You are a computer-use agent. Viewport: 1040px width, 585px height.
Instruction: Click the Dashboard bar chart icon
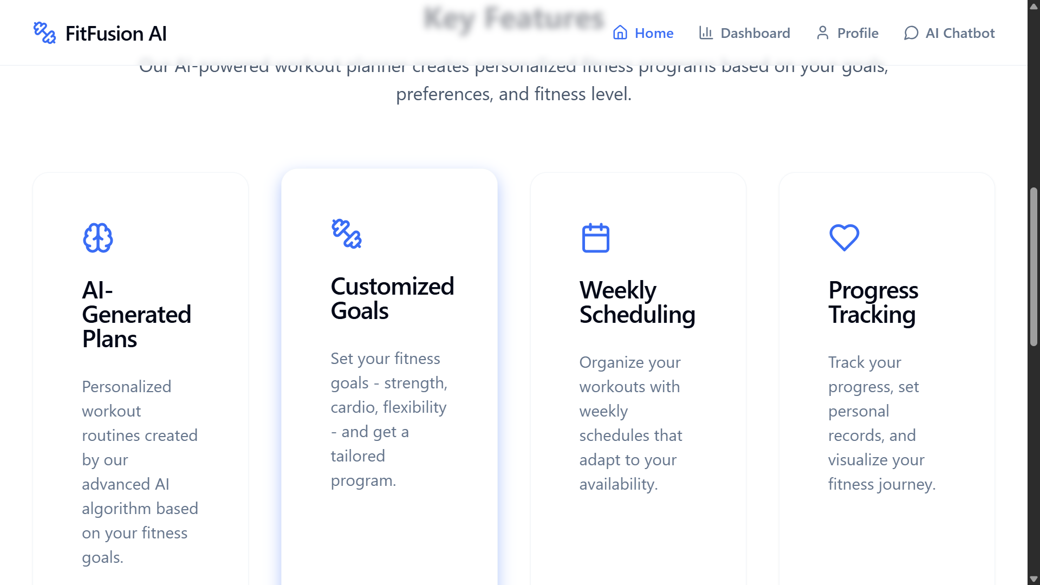tap(706, 33)
